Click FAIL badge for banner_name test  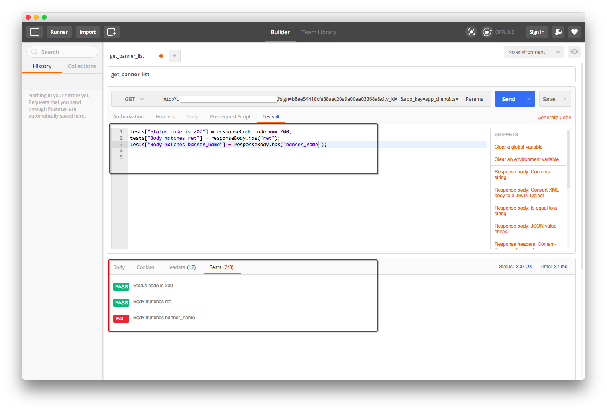[121, 318]
